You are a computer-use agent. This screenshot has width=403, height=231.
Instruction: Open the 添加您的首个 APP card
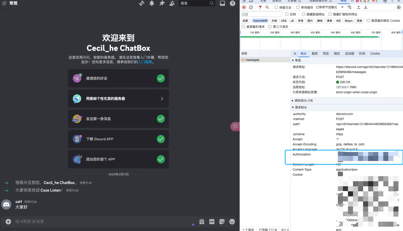[118, 159]
